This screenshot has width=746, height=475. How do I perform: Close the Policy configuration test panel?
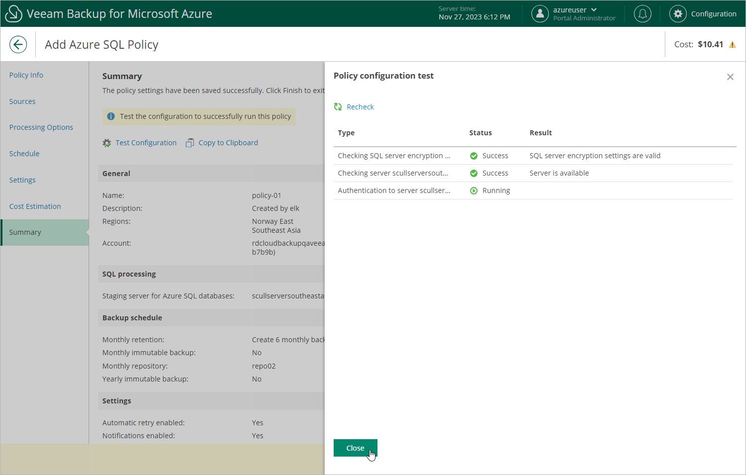coord(730,77)
